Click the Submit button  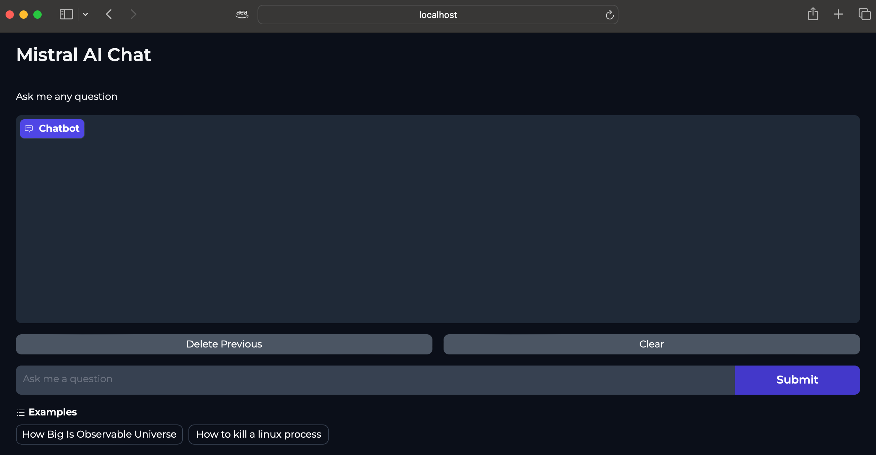(x=797, y=379)
